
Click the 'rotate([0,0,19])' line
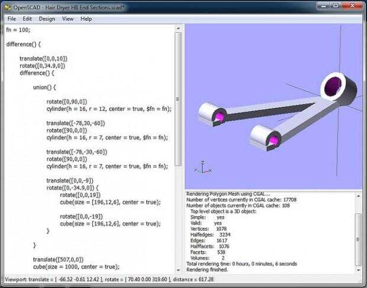click(81, 195)
